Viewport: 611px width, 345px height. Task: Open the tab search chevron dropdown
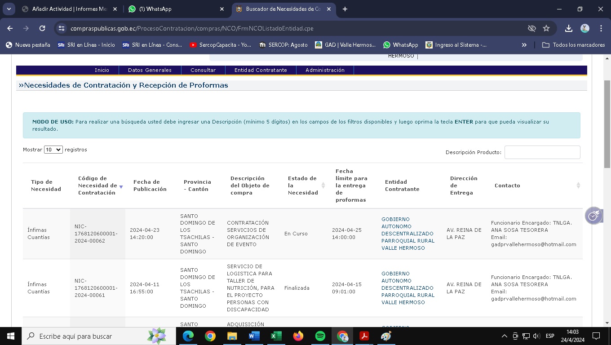click(9, 9)
